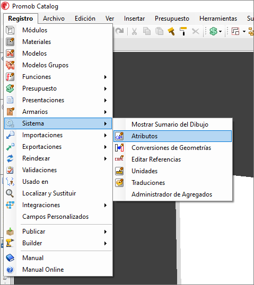This screenshot has width=254, height=285.
Task: Select Administrador de Agregados
Action: 172,194
